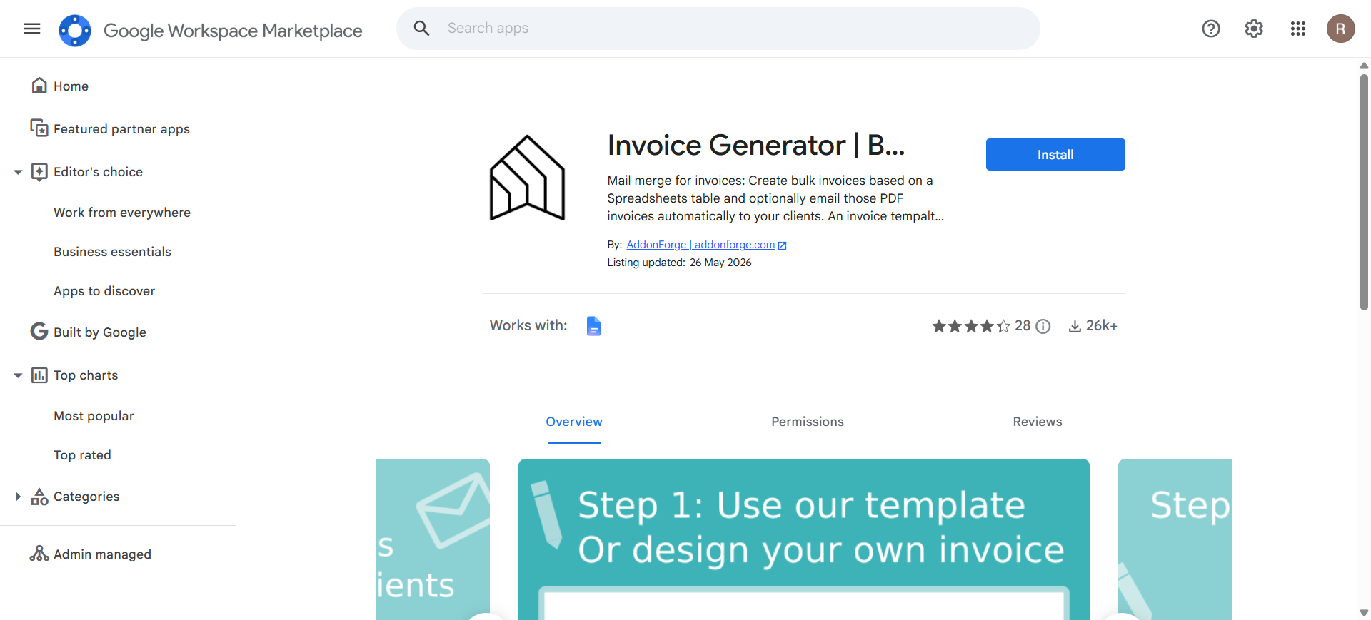The width and height of the screenshot is (1371, 620).
Task: Open Admin managed
Action: pyautogui.click(x=102, y=554)
